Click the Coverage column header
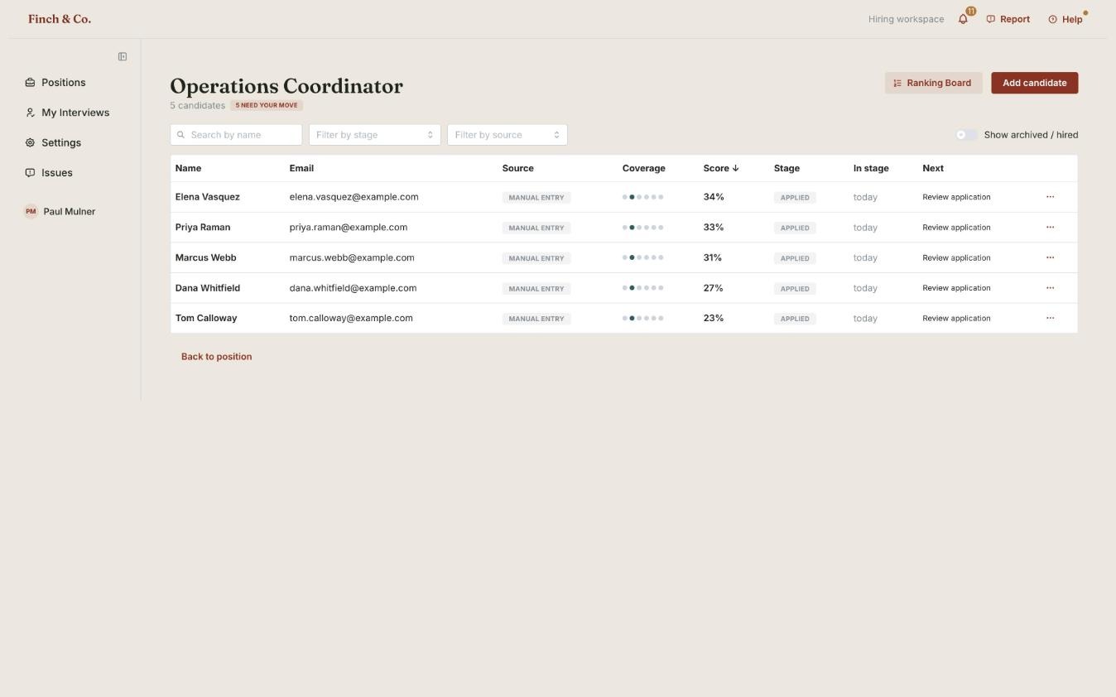 [x=644, y=168]
